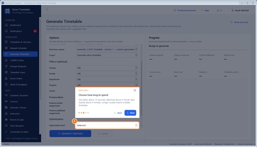This screenshot has width=257, height=147.
Task: Open the Department filter dropdown
Action: click(107, 79)
